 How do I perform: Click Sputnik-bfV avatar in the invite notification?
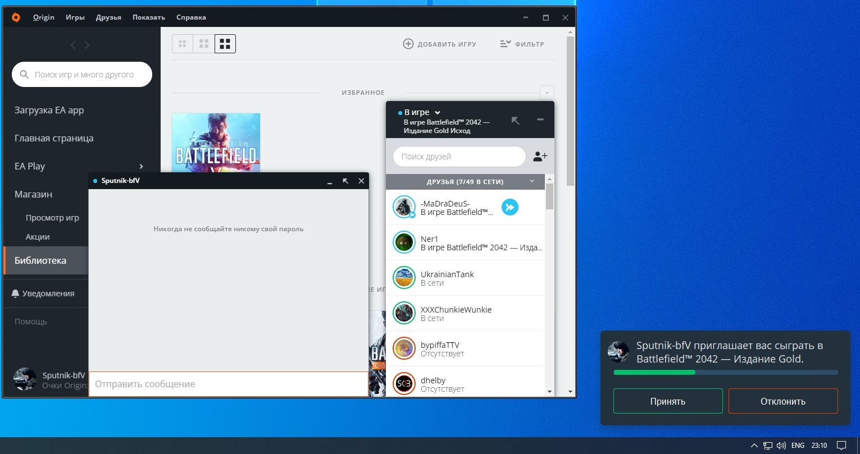(x=618, y=352)
